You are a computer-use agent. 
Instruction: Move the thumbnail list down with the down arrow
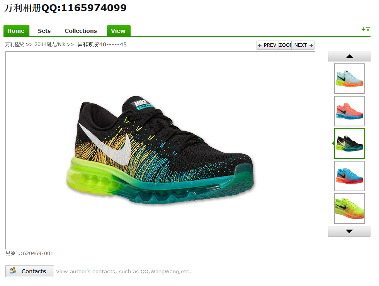click(349, 232)
